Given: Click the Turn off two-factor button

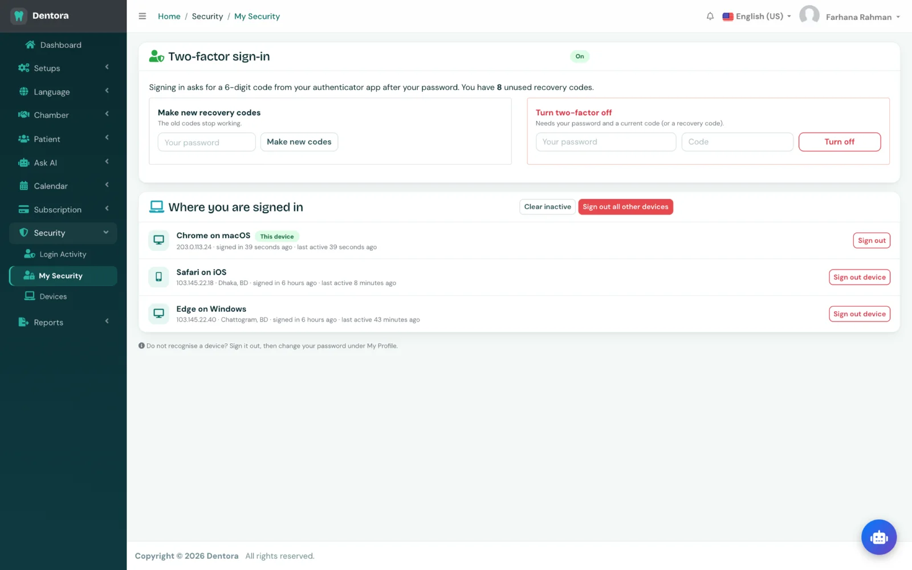Looking at the screenshot, I should (840, 142).
